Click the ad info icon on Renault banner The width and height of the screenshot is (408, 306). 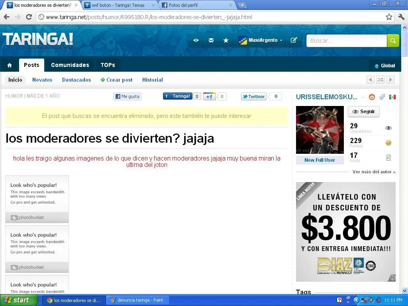click(x=393, y=278)
